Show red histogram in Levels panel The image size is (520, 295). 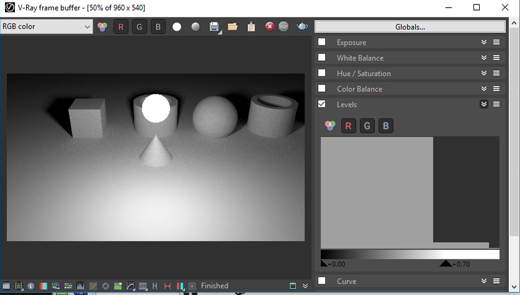348,126
